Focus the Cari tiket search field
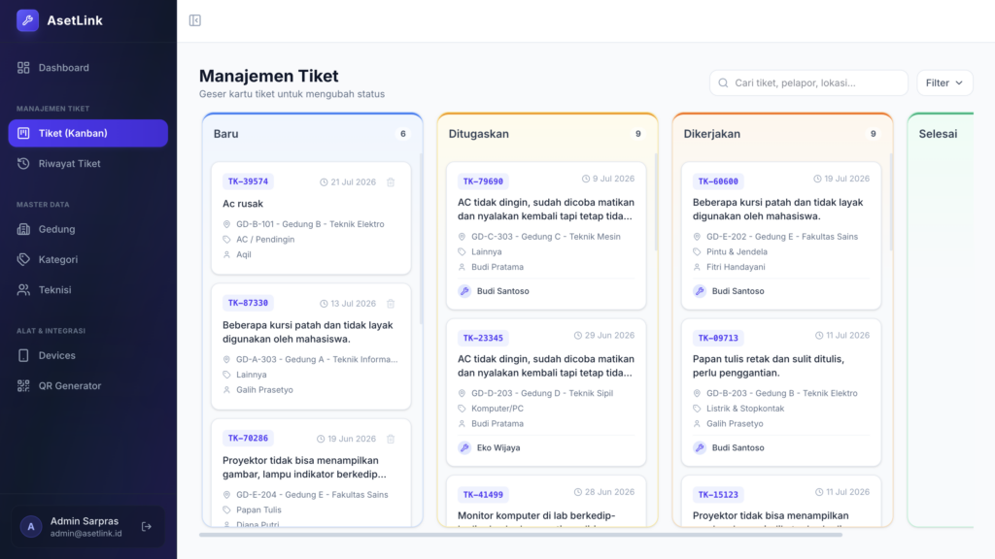Screen dimensions: 995x559 (x=808, y=83)
